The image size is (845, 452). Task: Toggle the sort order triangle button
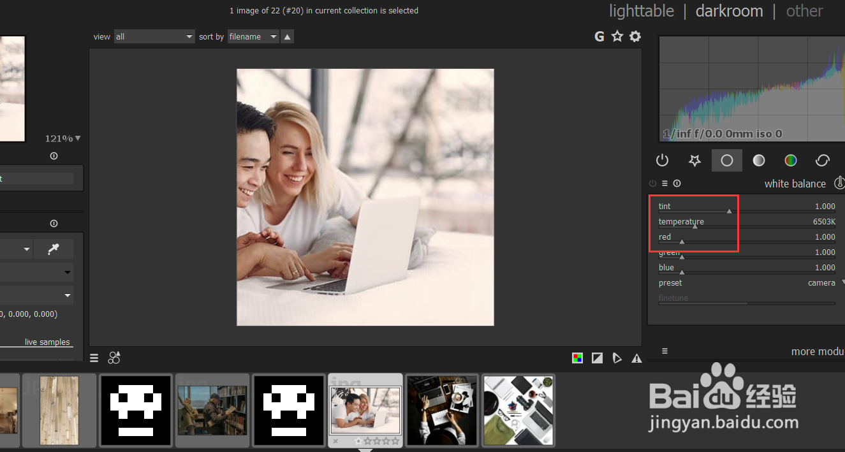tap(288, 37)
